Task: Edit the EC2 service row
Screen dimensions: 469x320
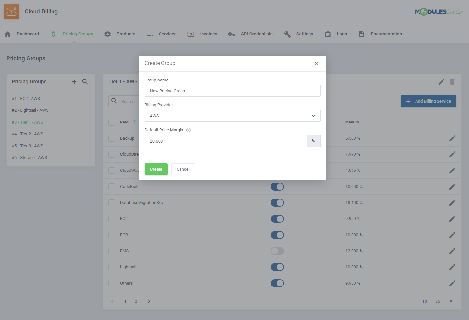Action: [452, 219]
